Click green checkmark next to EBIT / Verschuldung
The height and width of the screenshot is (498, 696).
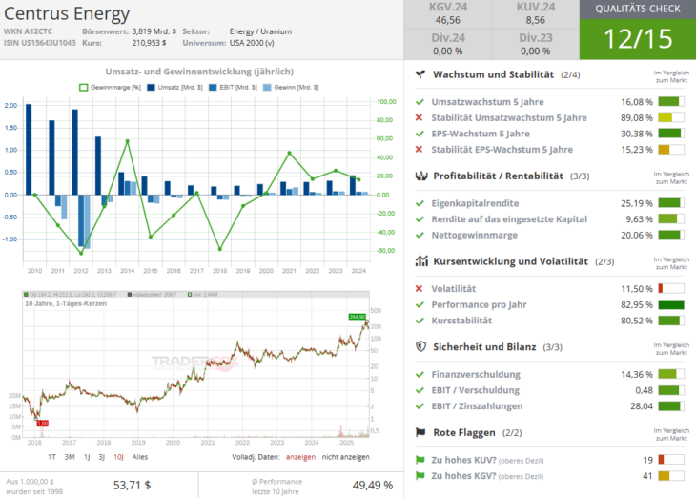420,390
